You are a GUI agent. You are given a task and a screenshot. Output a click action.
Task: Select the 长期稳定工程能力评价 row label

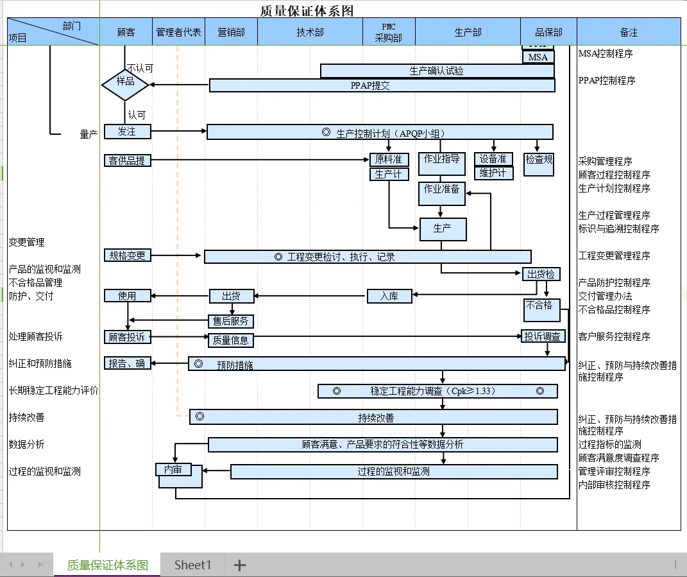click(53, 390)
